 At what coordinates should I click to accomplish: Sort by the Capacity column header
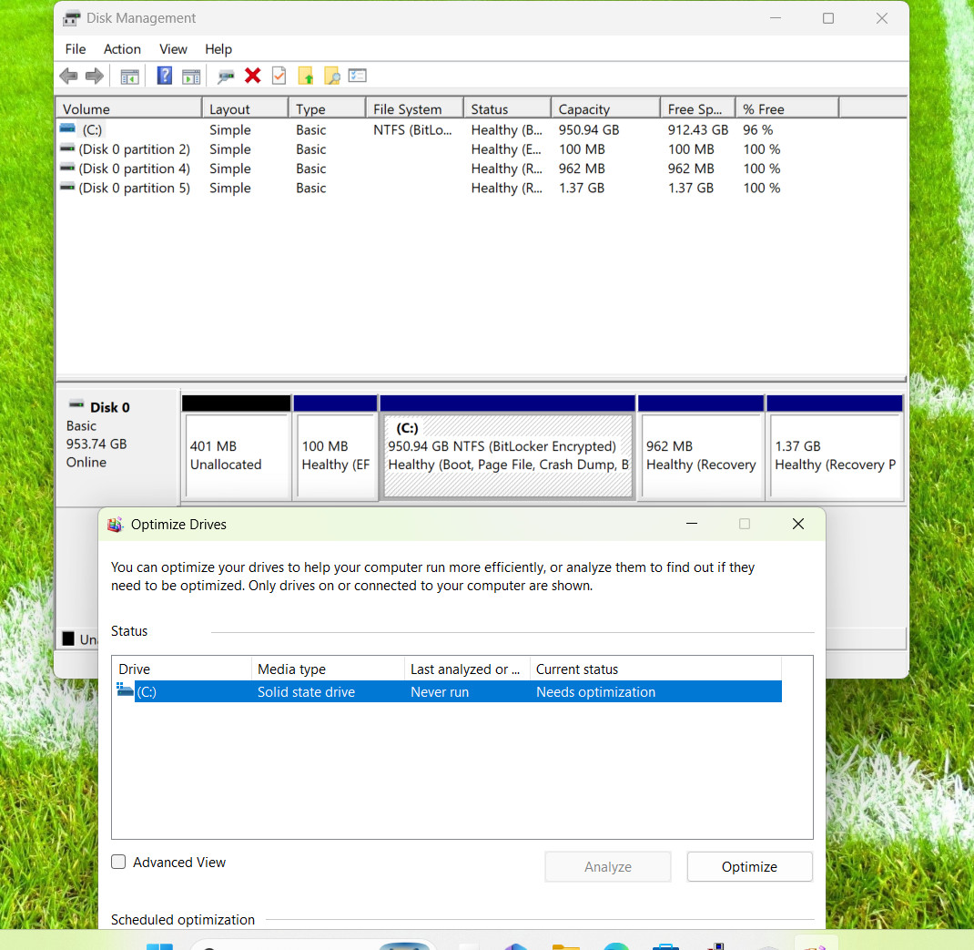click(605, 108)
